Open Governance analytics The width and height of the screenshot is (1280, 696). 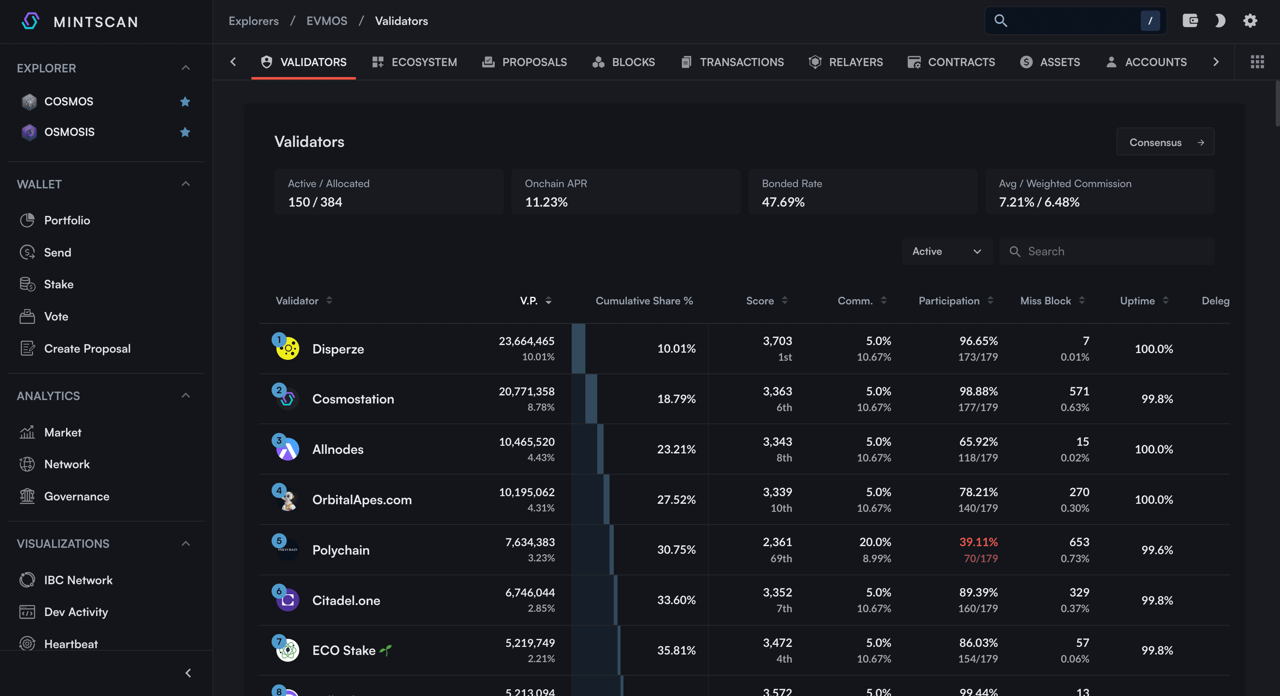pyautogui.click(x=77, y=496)
